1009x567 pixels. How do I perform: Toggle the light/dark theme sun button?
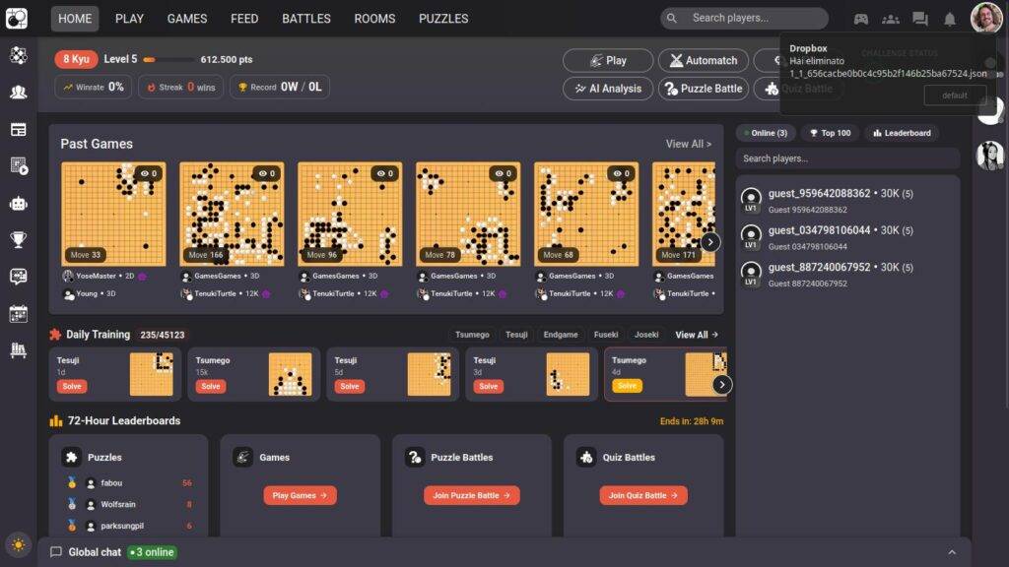coord(18,544)
